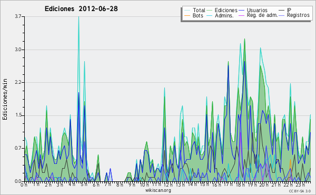Viewport: 316px width, 195px height.
Task: Click the '20 h' x-axis label
Action: [263, 184]
